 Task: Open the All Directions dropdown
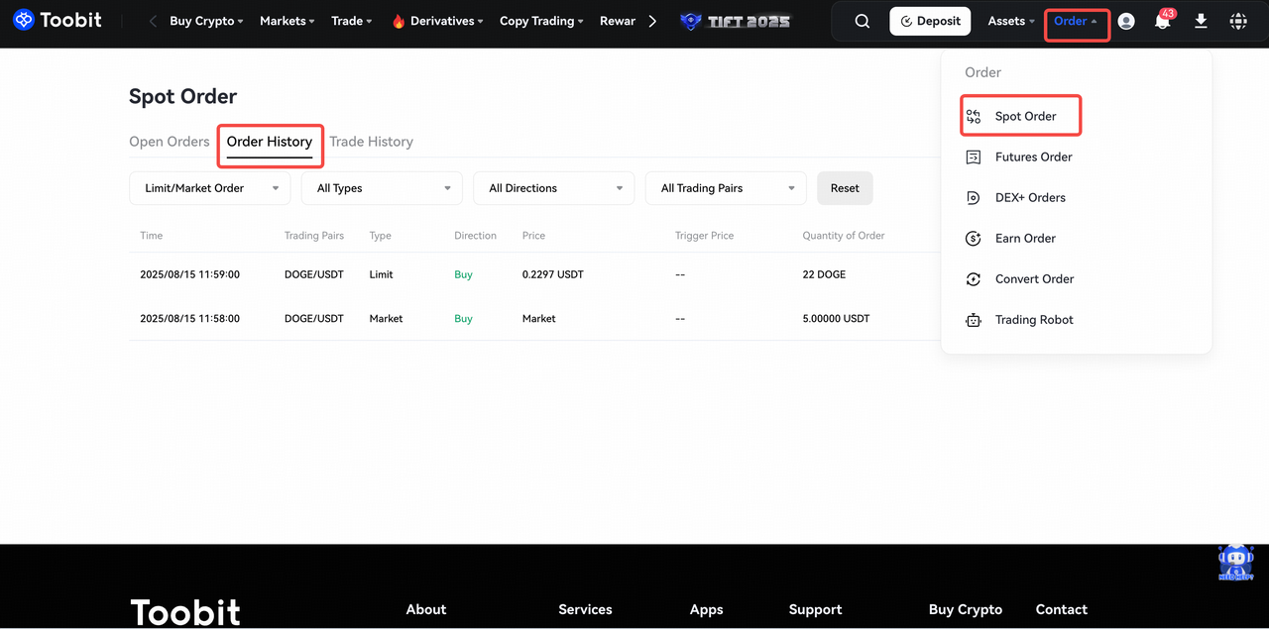pos(554,188)
